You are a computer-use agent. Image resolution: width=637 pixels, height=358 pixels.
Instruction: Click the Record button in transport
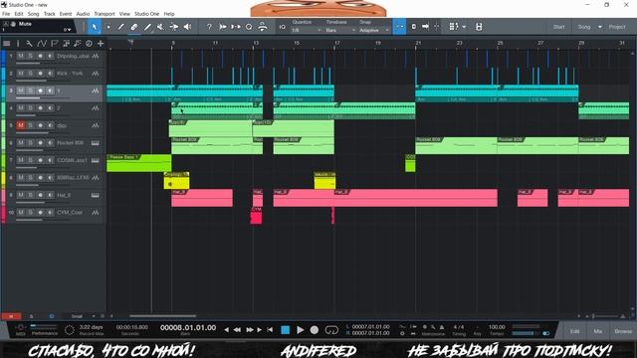(315, 330)
